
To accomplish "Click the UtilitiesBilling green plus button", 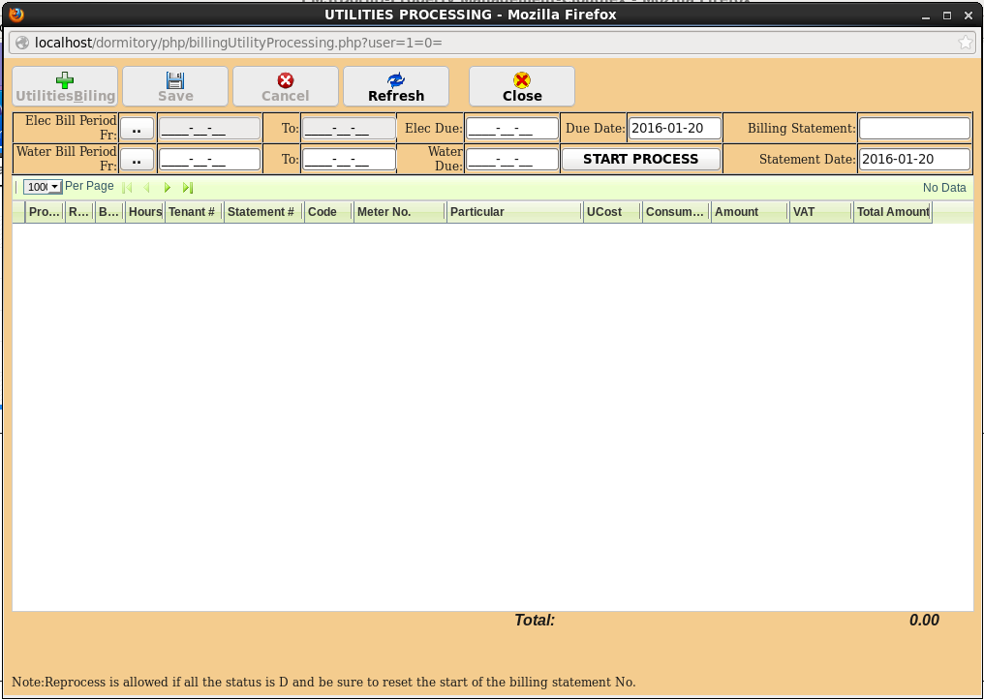I will coord(65,86).
